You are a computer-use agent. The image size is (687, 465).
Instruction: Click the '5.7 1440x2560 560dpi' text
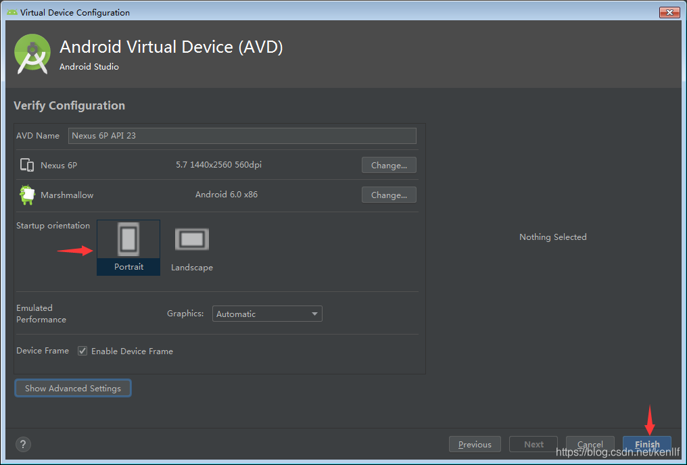click(x=218, y=165)
